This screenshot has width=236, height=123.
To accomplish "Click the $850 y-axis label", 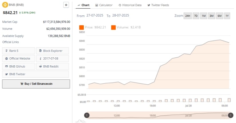I will pos(82,32).
